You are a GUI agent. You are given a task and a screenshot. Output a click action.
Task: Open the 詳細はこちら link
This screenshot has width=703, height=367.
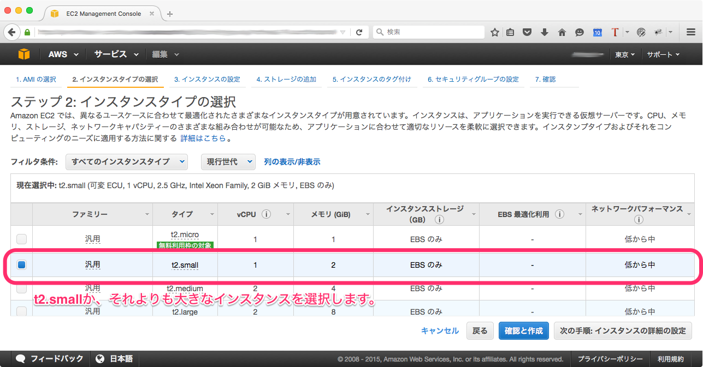tap(203, 139)
